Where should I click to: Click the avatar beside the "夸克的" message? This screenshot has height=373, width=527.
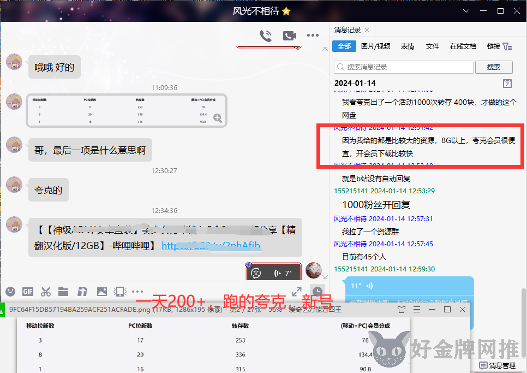tap(14, 185)
